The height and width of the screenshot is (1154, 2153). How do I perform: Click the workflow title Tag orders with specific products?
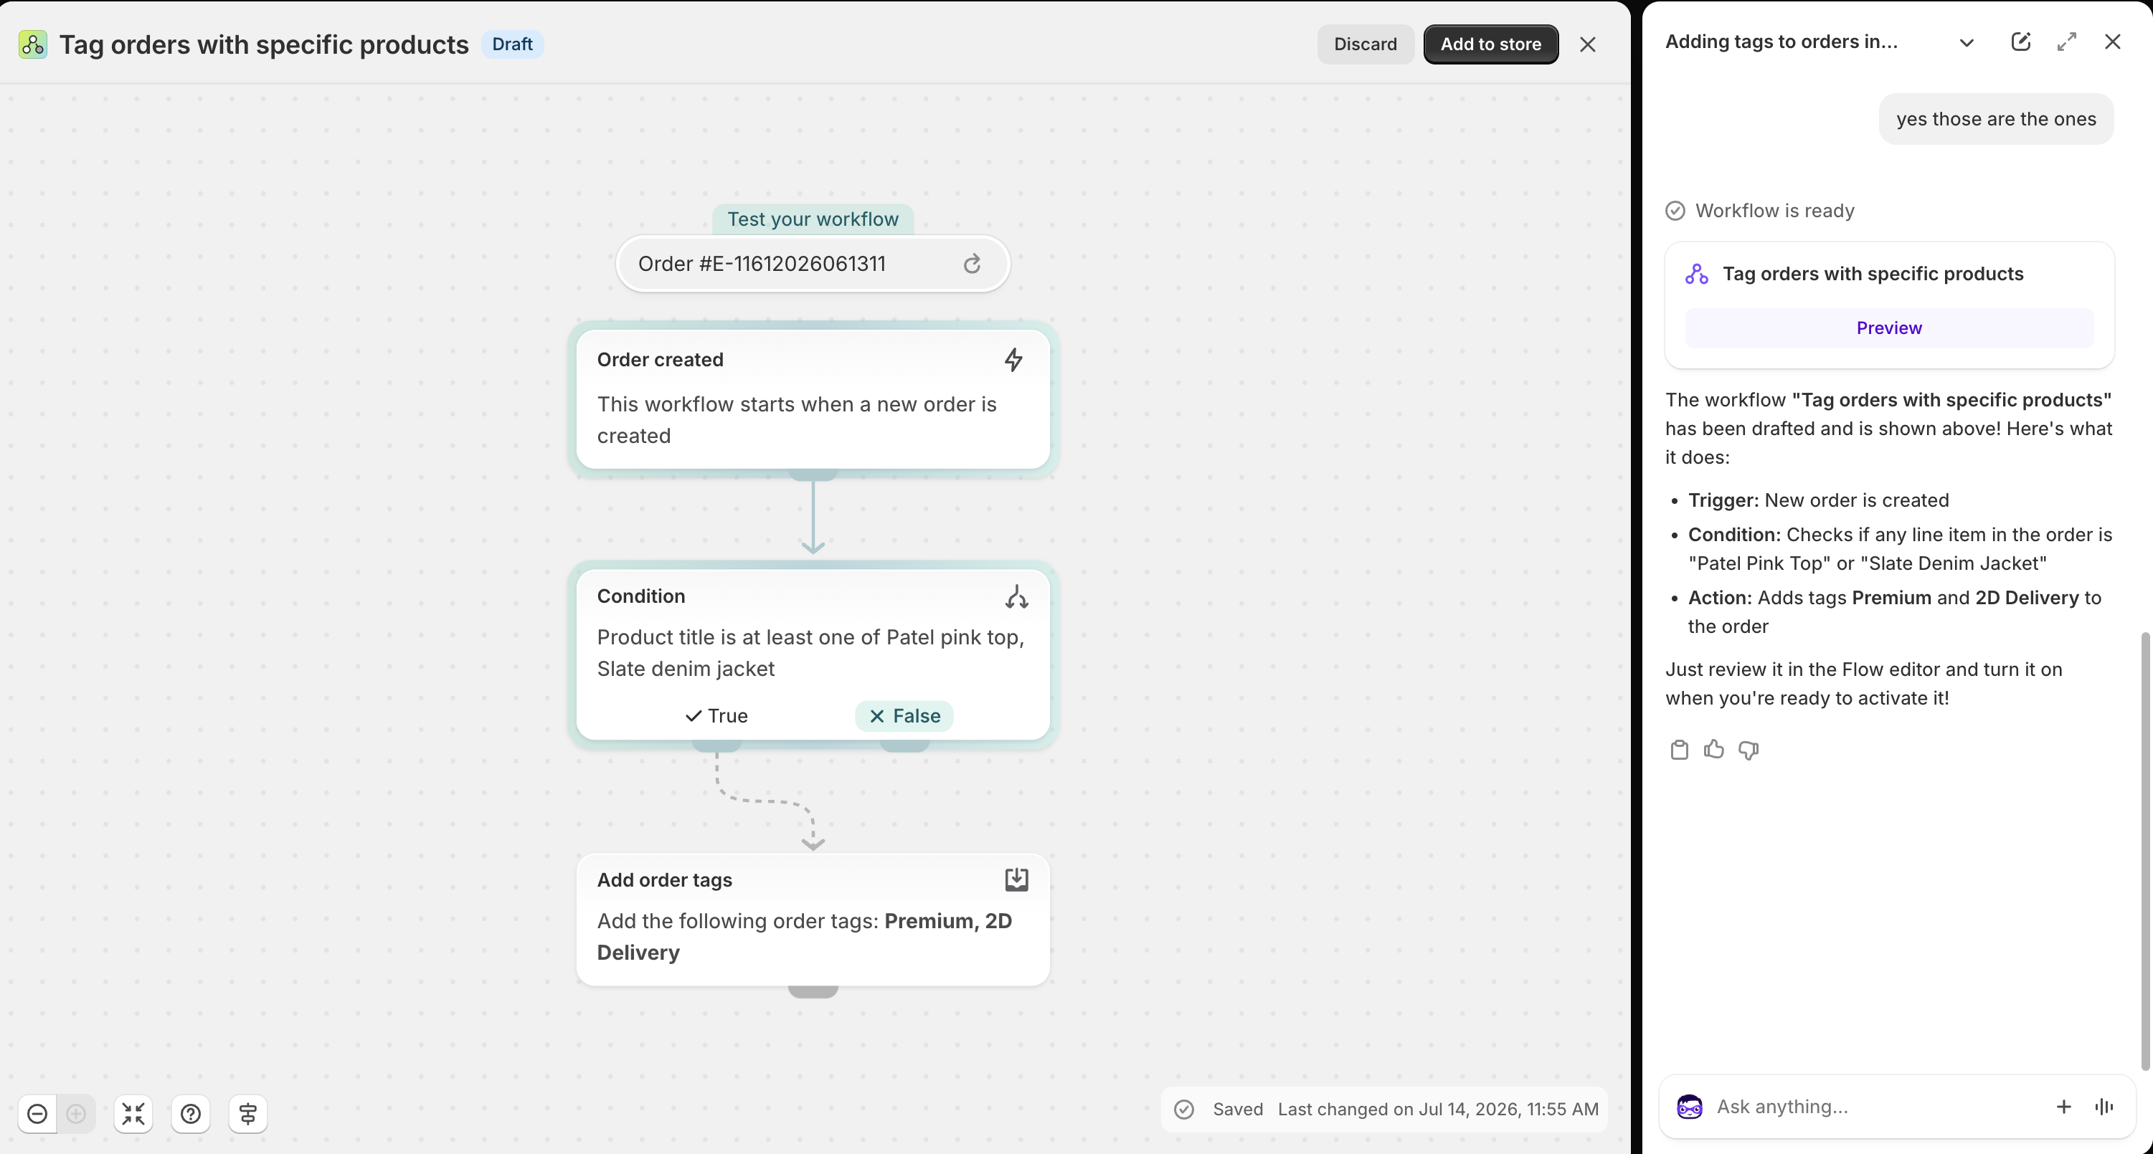coord(264,44)
